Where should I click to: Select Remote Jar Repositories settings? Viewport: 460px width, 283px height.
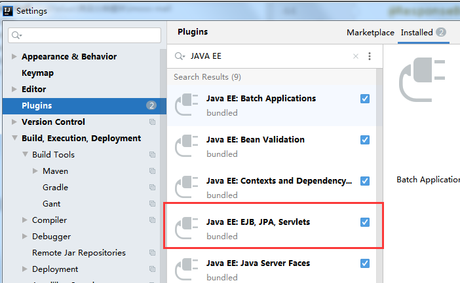[79, 253]
